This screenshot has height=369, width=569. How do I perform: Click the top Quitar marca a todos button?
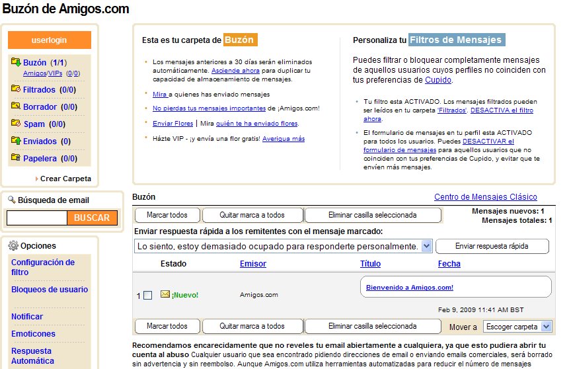pyautogui.click(x=252, y=215)
